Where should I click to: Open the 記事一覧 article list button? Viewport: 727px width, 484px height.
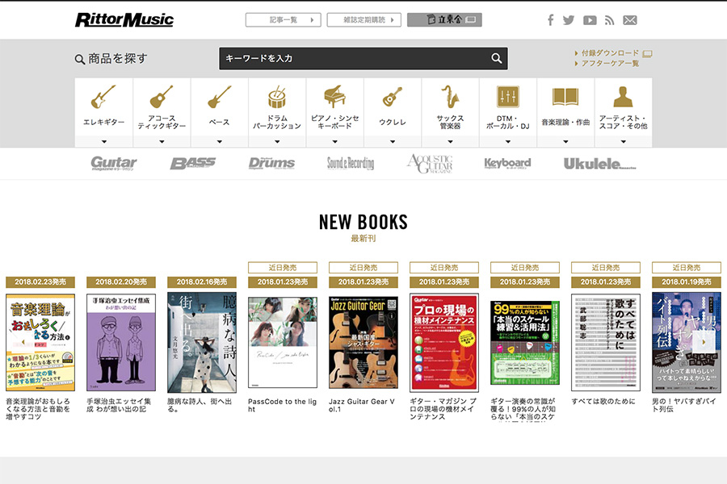pyautogui.click(x=284, y=20)
